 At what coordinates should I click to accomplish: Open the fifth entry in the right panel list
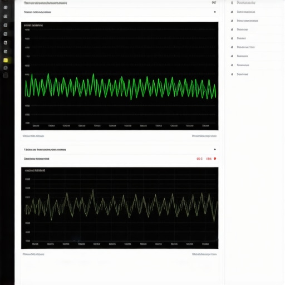click(x=245, y=47)
